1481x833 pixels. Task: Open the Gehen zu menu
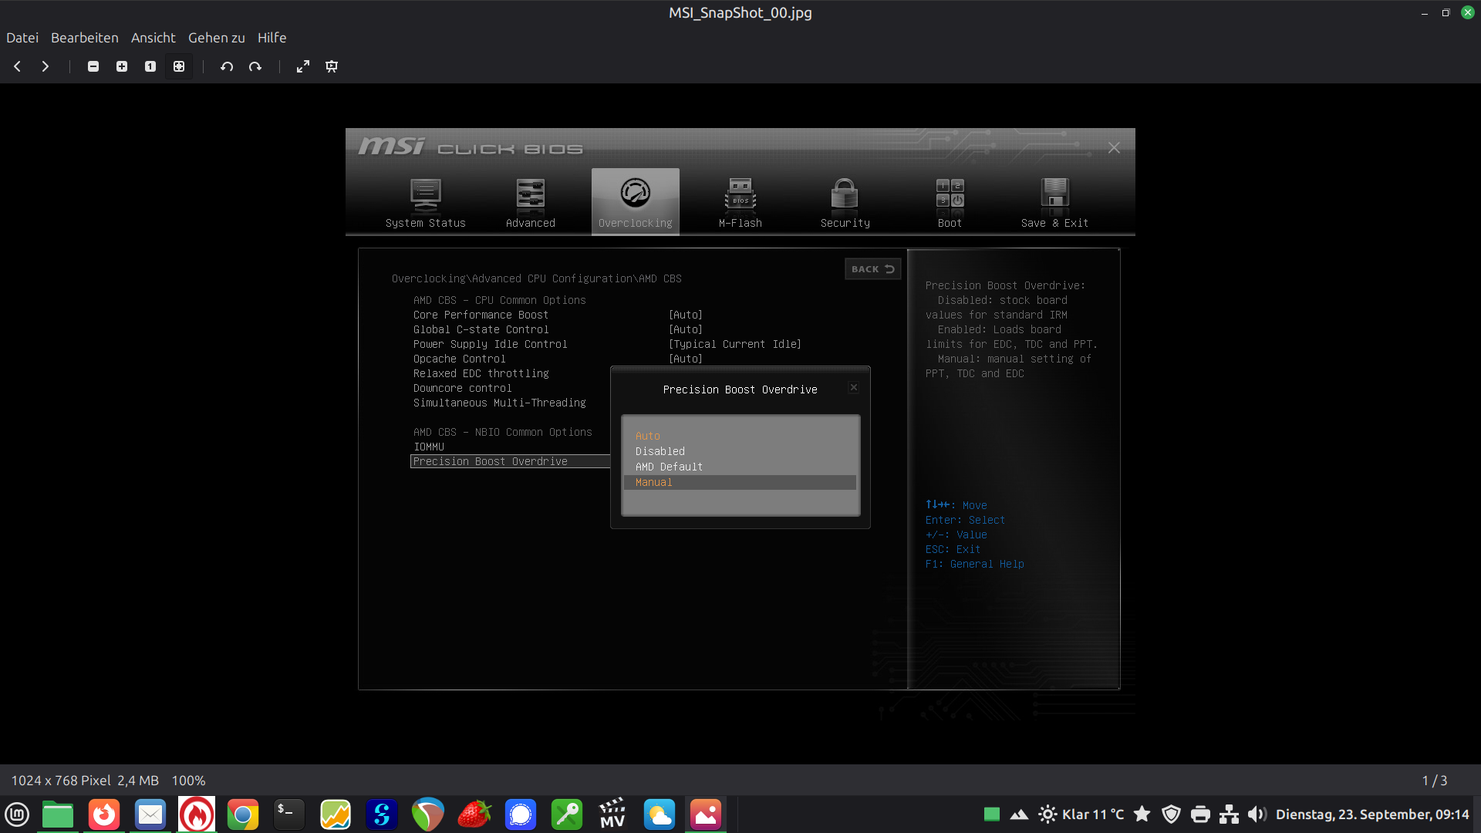[216, 38]
